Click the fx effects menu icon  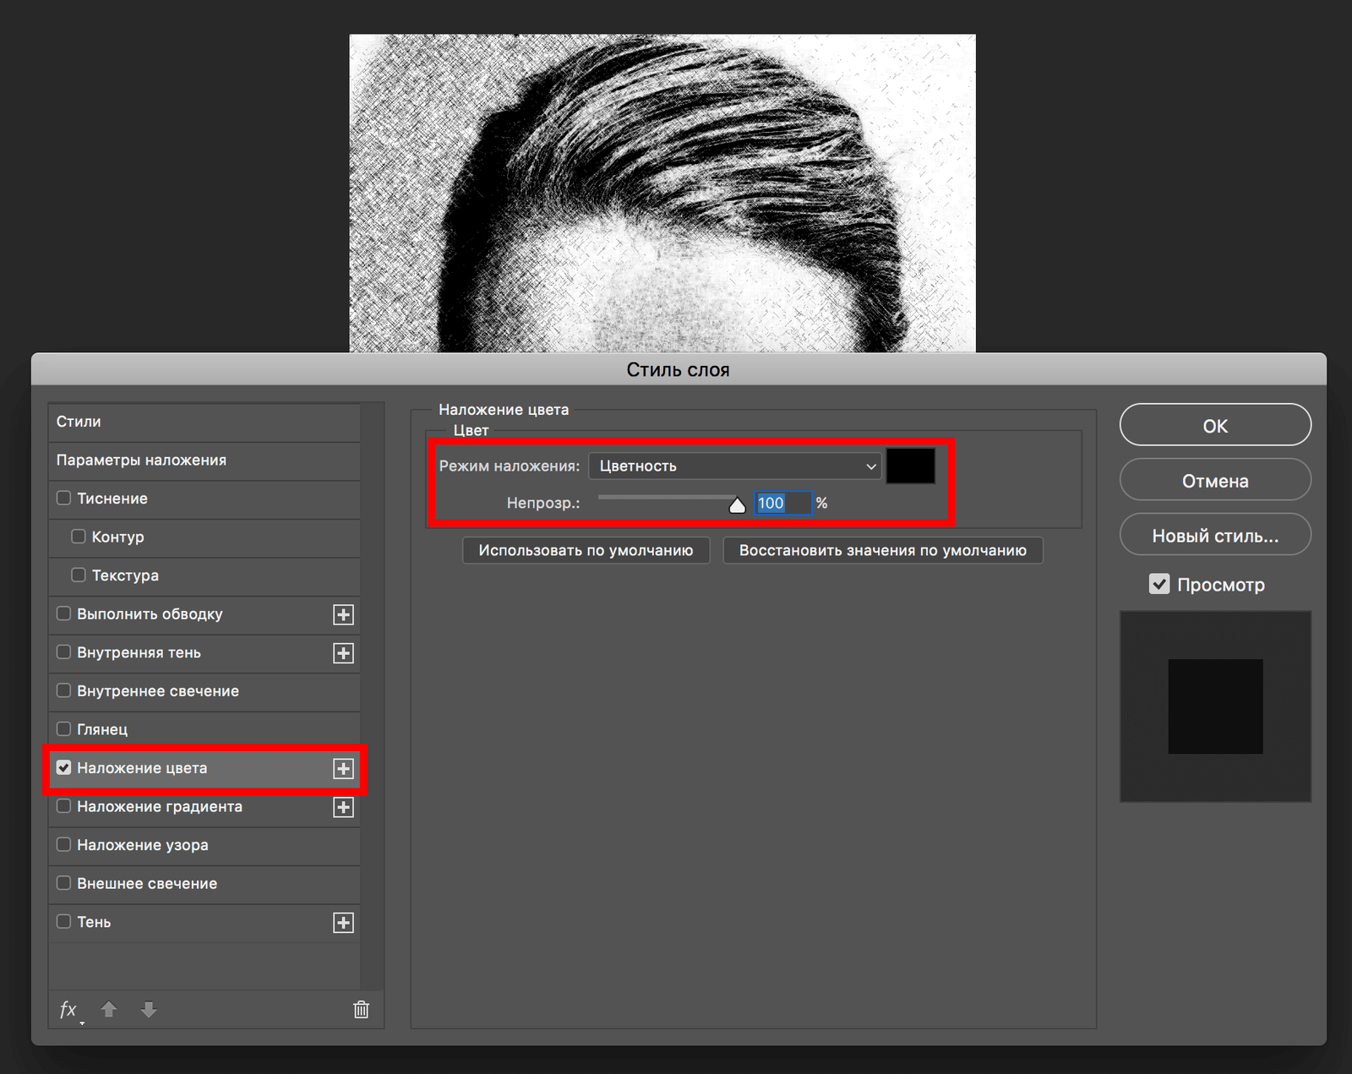(x=68, y=1010)
